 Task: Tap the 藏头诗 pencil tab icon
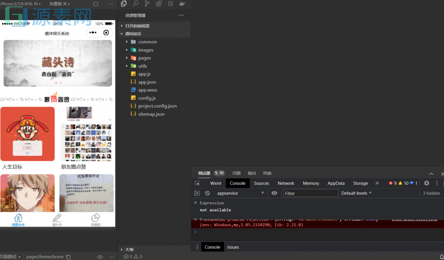coord(57,218)
